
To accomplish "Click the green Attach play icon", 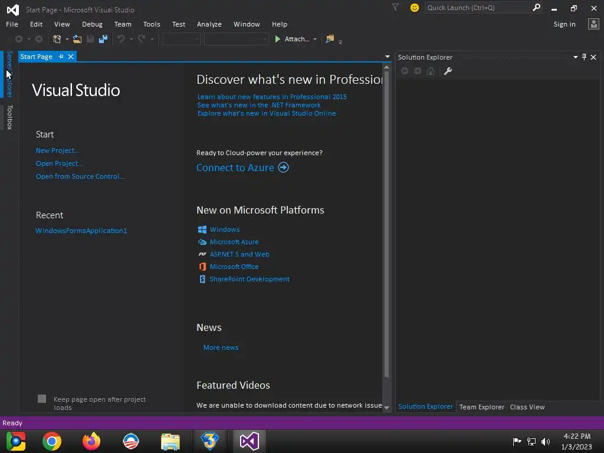I will coord(277,39).
